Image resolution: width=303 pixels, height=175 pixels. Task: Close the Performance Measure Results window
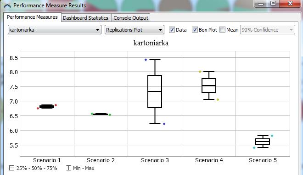[x=290, y=4]
